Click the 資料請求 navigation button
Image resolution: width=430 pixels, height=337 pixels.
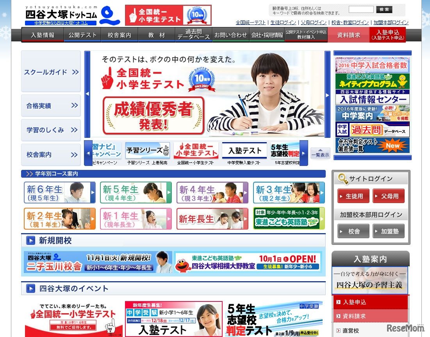tap(348, 35)
